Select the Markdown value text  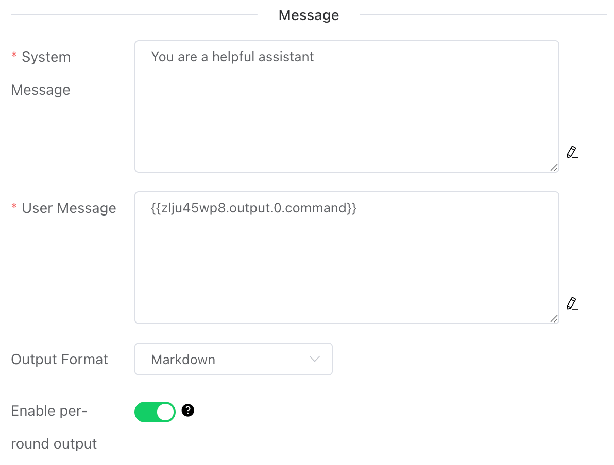point(183,360)
